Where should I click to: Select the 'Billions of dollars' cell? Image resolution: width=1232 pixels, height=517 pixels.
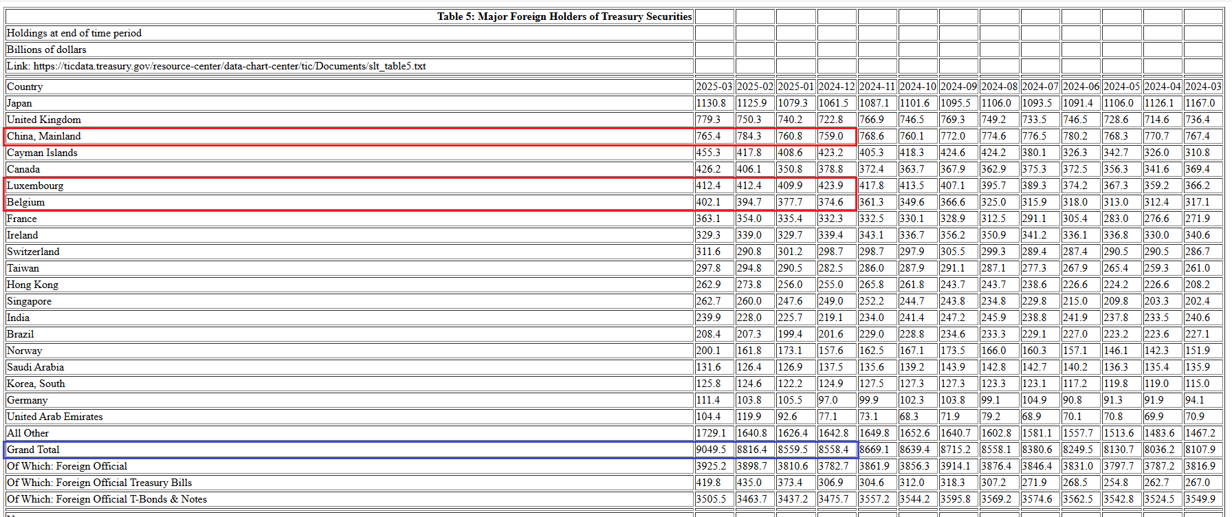[x=349, y=49]
